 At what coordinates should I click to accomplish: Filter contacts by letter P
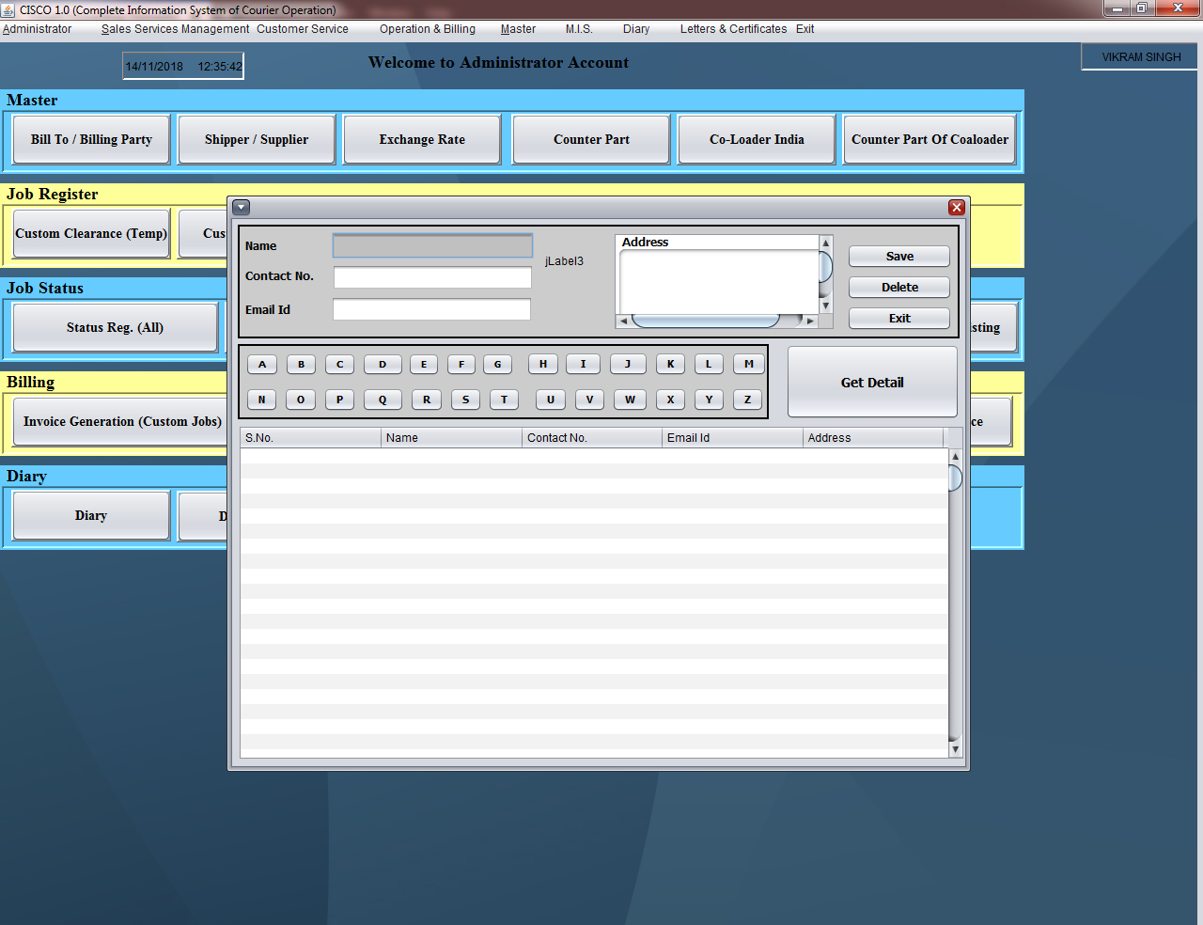pos(339,400)
